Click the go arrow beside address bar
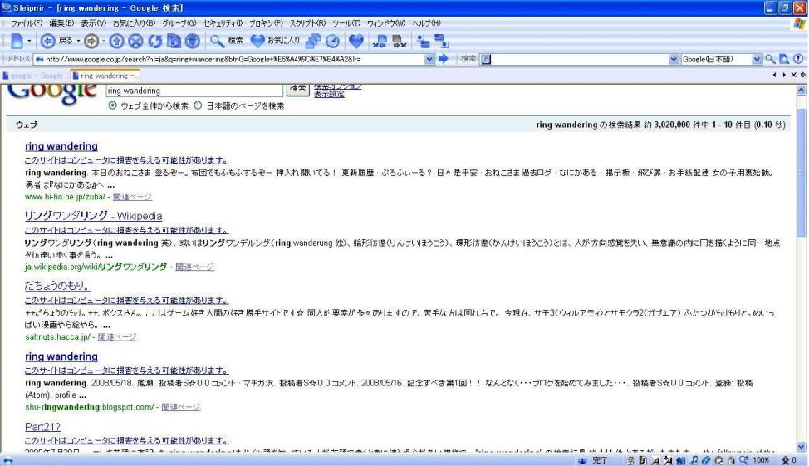The width and height of the screenshot is (809, 466). pyautogui.click(x=444, y=59)
